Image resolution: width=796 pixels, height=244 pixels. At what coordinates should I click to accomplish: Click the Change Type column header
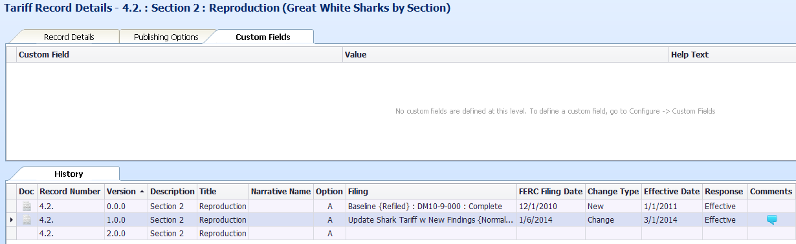pos(613,192)
